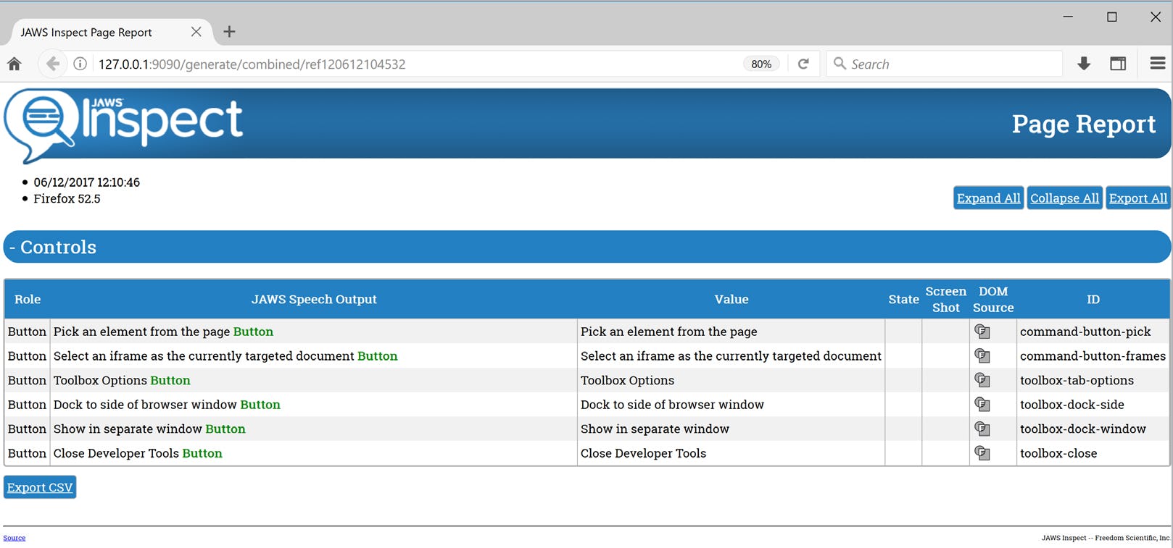Click ID cell 'command-button-frames'

[1093, 356]
